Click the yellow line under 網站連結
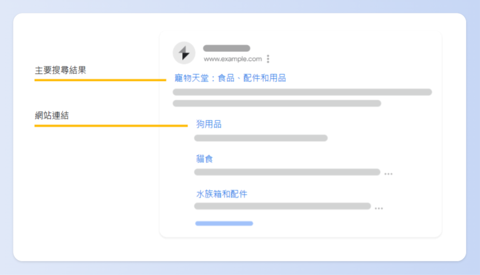The width and height of the screenshot is (480, 275). click(111, 125)
